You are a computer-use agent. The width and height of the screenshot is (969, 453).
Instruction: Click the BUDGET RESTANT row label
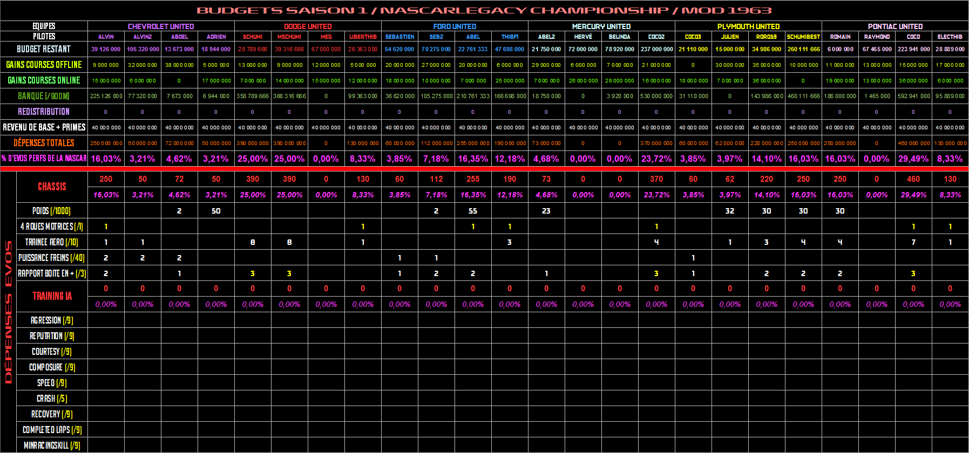click(44, 49)
